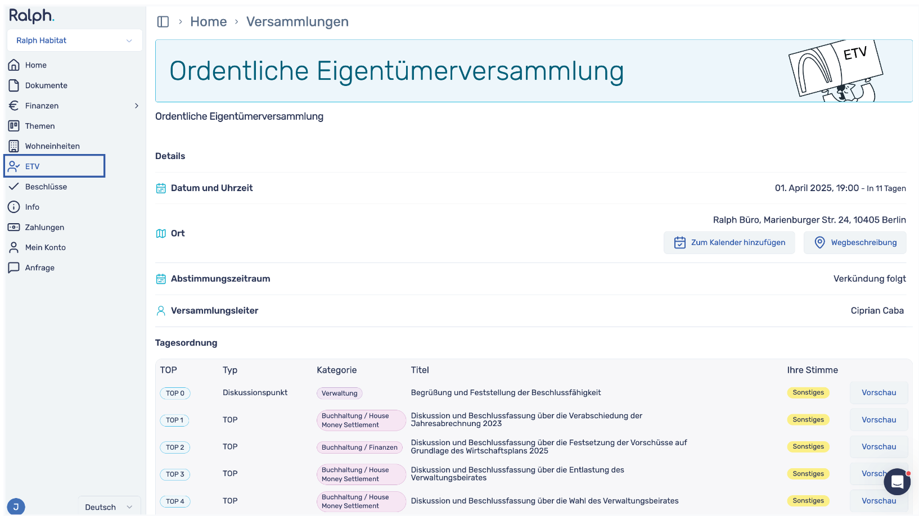
Task: Expand the Finanzen submenu chevron
Action: pyautogui.click(x=136, y=106)
